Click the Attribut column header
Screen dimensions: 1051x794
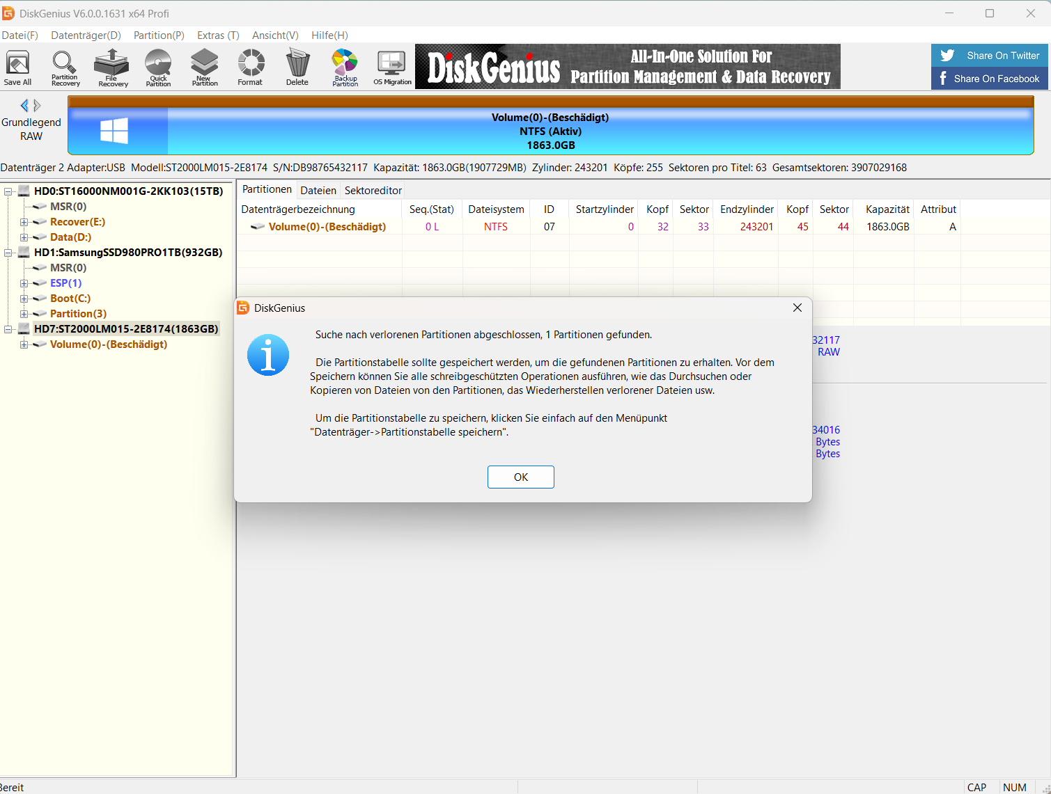(x=938, y=209)
